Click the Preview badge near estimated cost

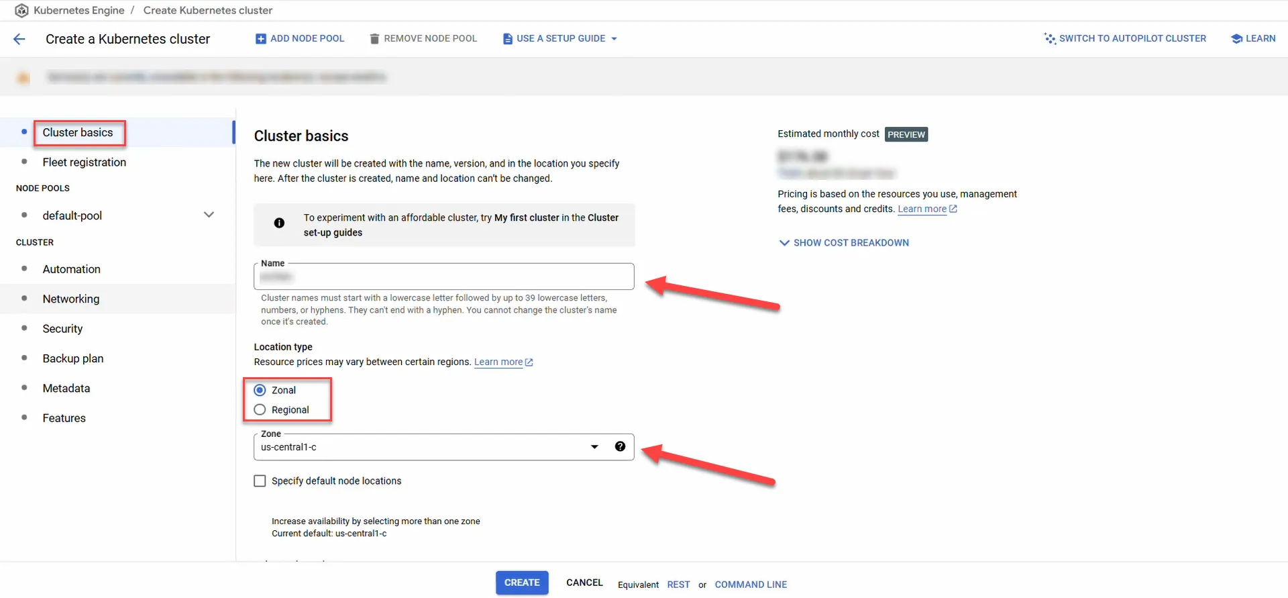(x=906, y=134)
